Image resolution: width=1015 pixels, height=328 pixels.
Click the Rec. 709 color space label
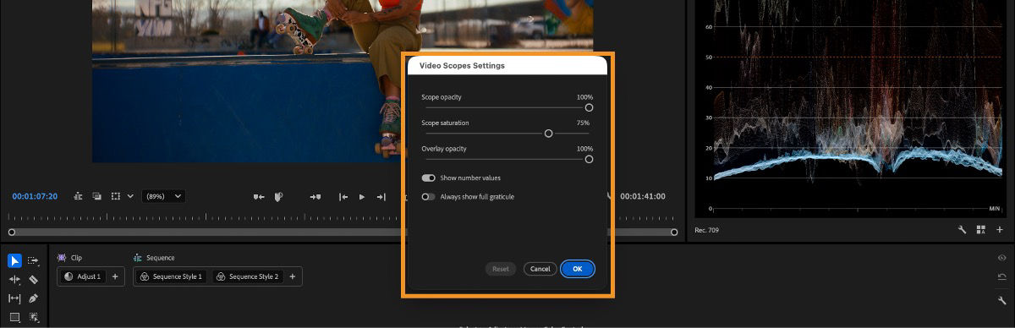(x=707, y=230)
